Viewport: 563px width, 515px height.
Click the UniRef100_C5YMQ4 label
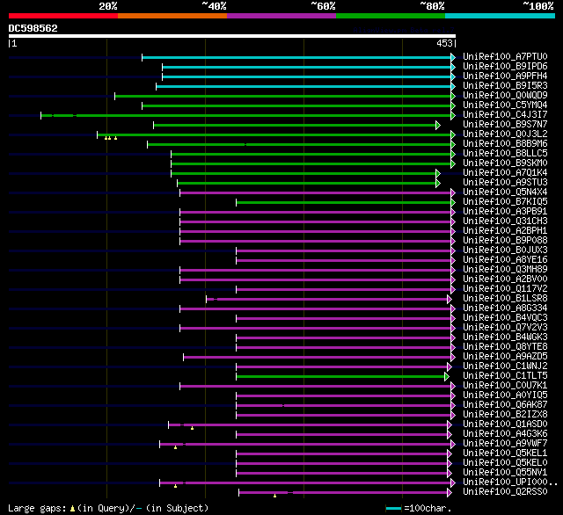coord(505,105)
